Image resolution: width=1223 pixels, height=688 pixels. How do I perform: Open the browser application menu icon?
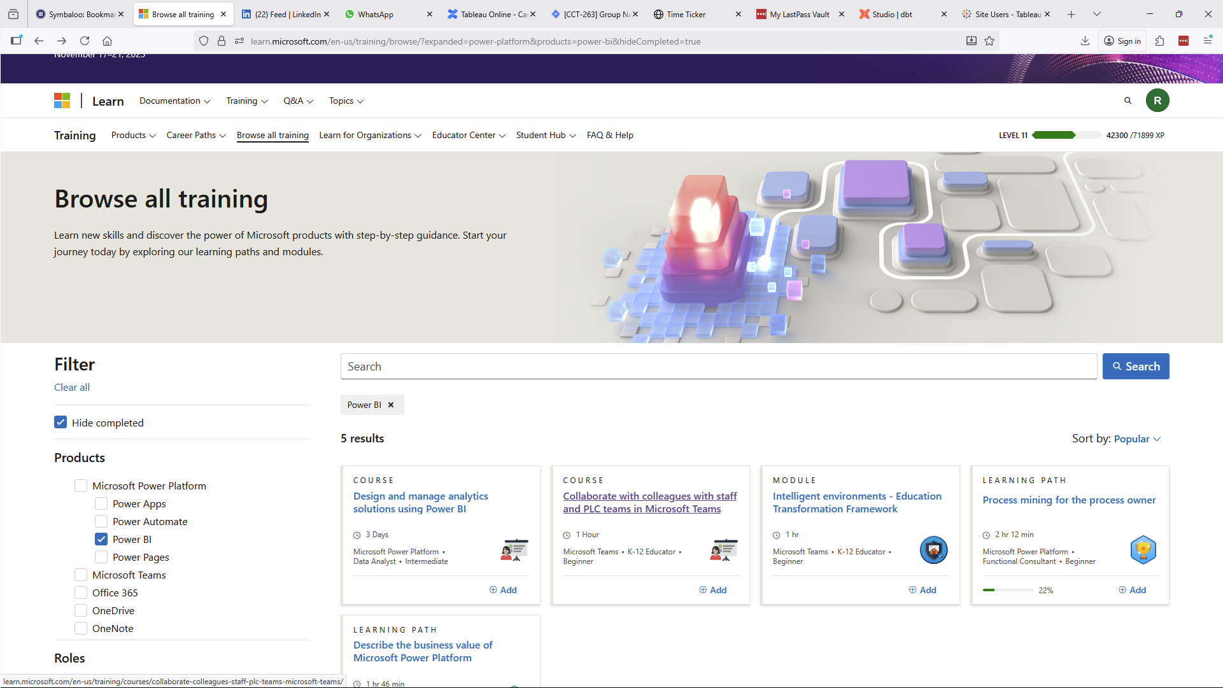click(x=1207, y=41)
